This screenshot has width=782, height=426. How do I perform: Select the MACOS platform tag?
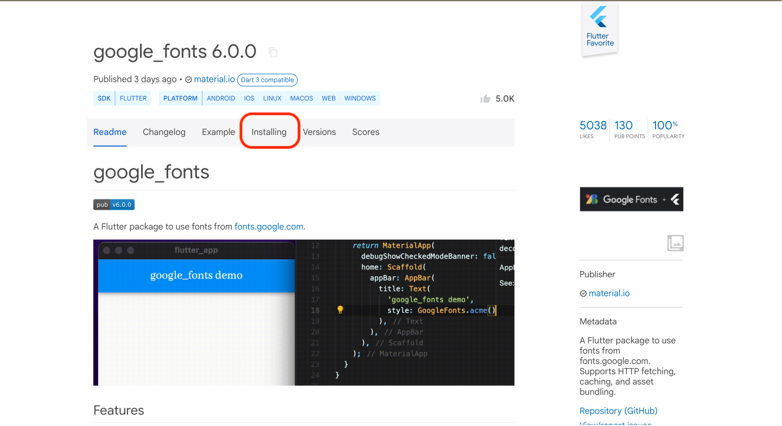click(302, 99)
